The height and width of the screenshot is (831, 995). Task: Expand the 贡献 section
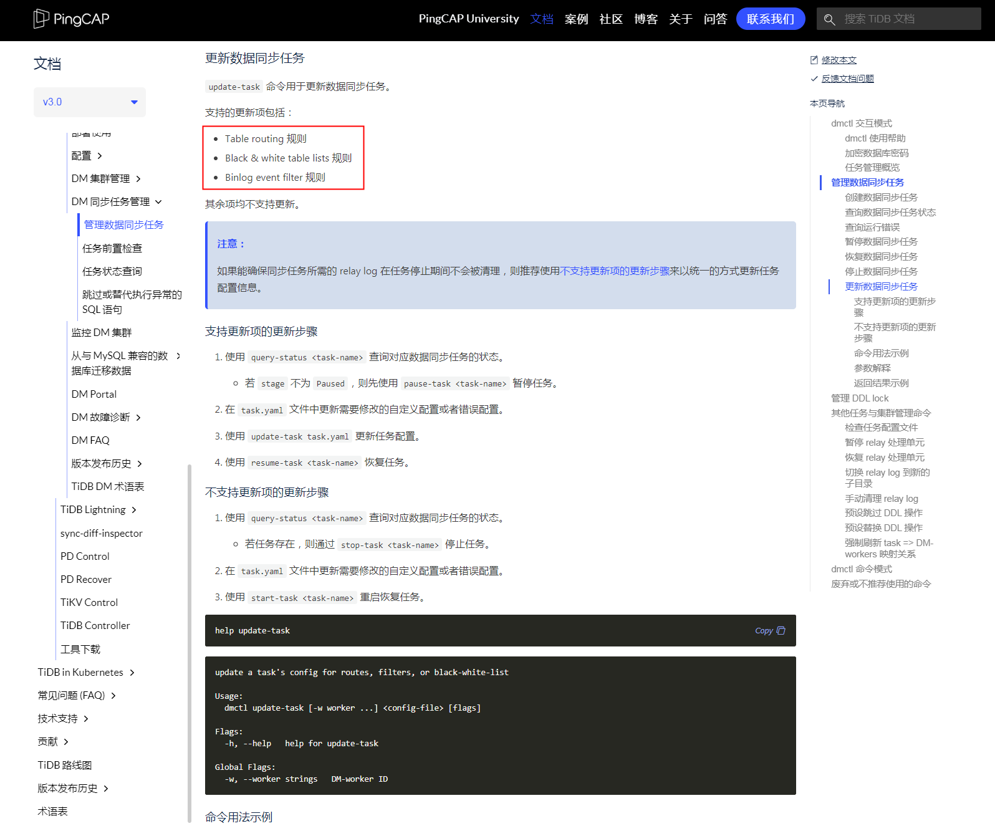tap(66, 742)
